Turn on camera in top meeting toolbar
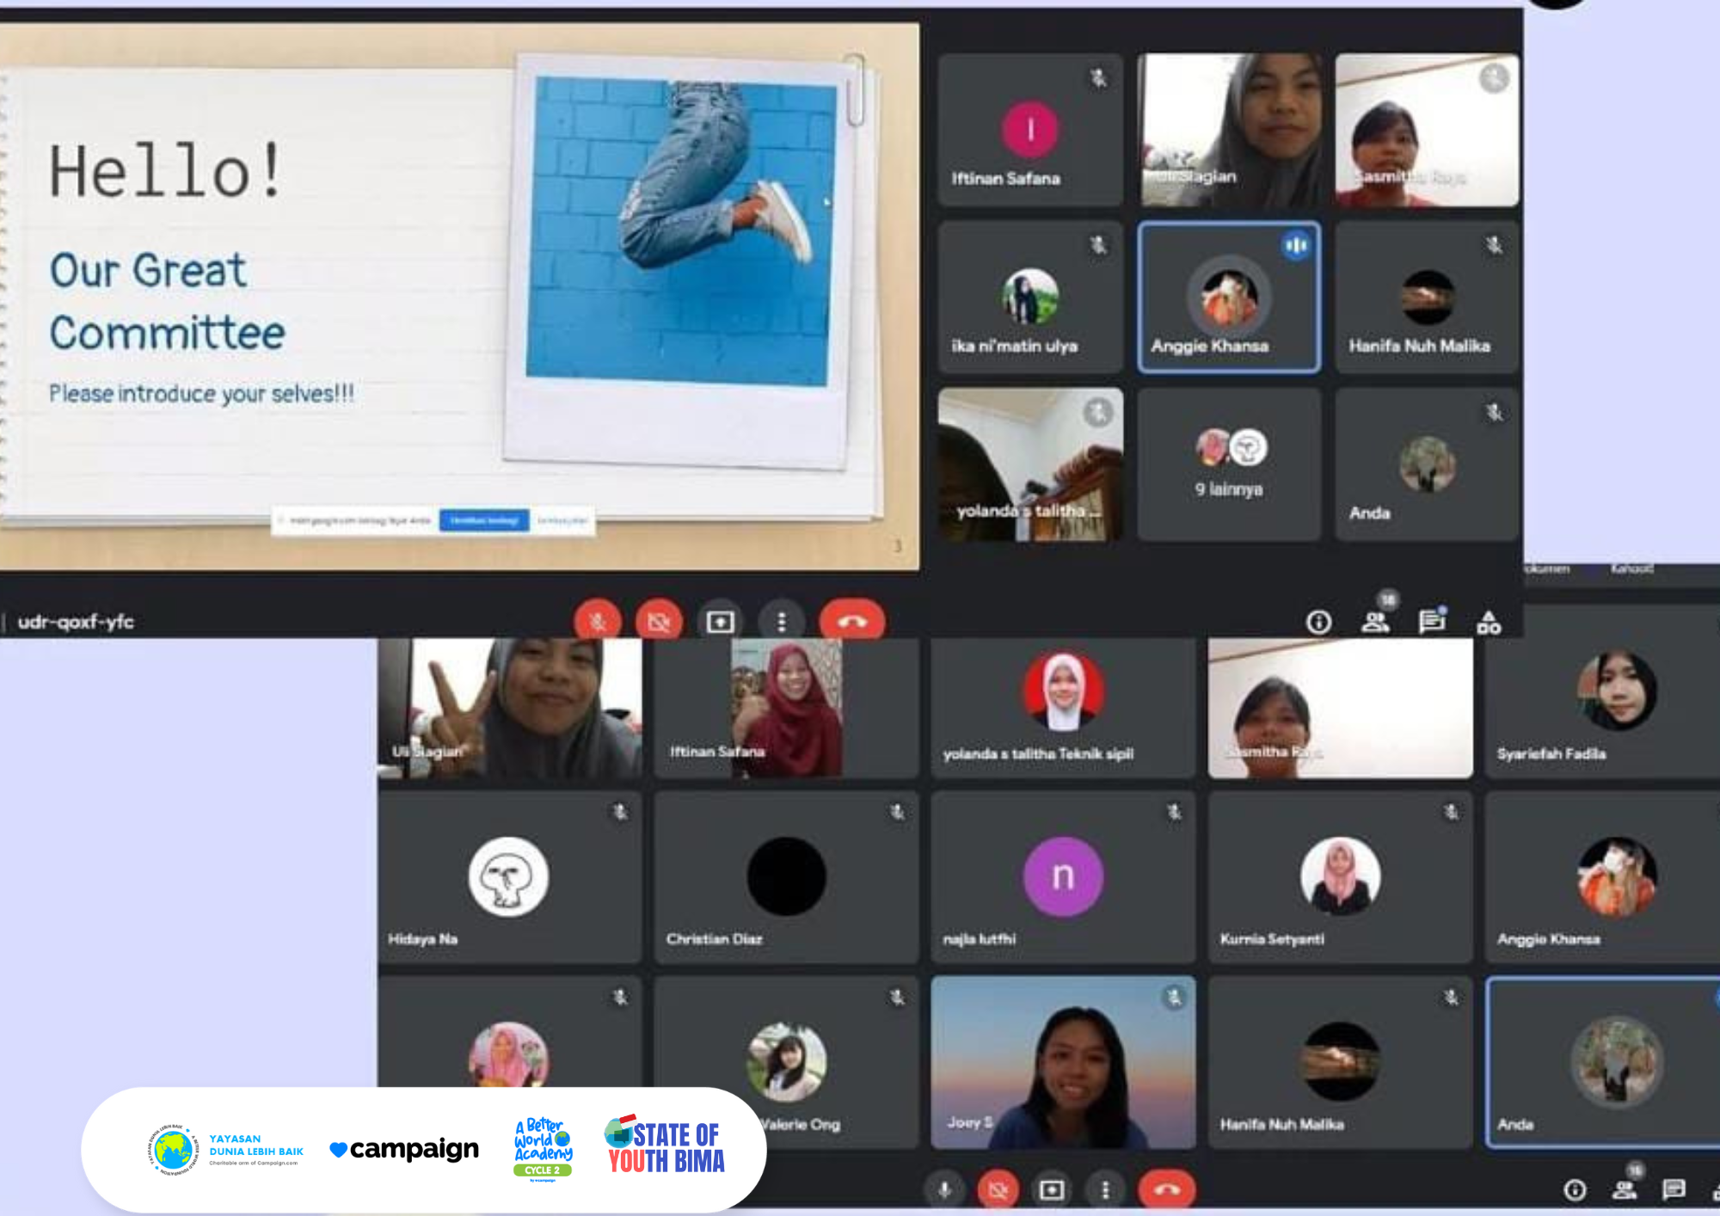This screenshot has height=1216, width=1720. (x=659, y=621)
